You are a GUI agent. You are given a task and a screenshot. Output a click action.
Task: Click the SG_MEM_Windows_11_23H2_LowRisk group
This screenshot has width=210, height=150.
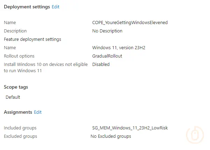(130, 128)
